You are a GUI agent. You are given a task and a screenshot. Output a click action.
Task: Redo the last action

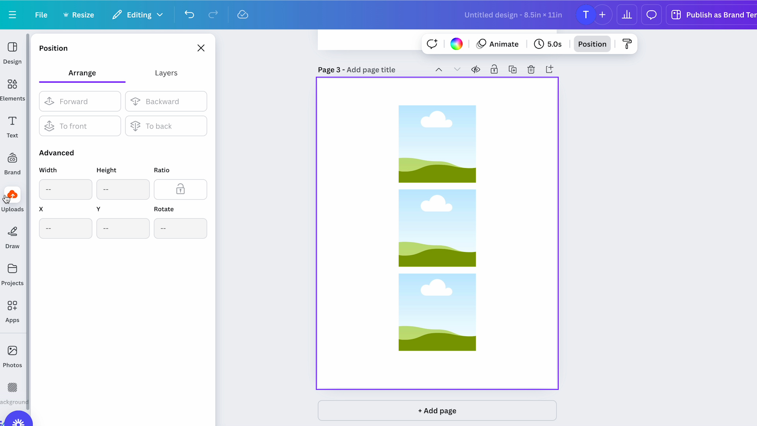pyautogui.click(x=213, y=15)
